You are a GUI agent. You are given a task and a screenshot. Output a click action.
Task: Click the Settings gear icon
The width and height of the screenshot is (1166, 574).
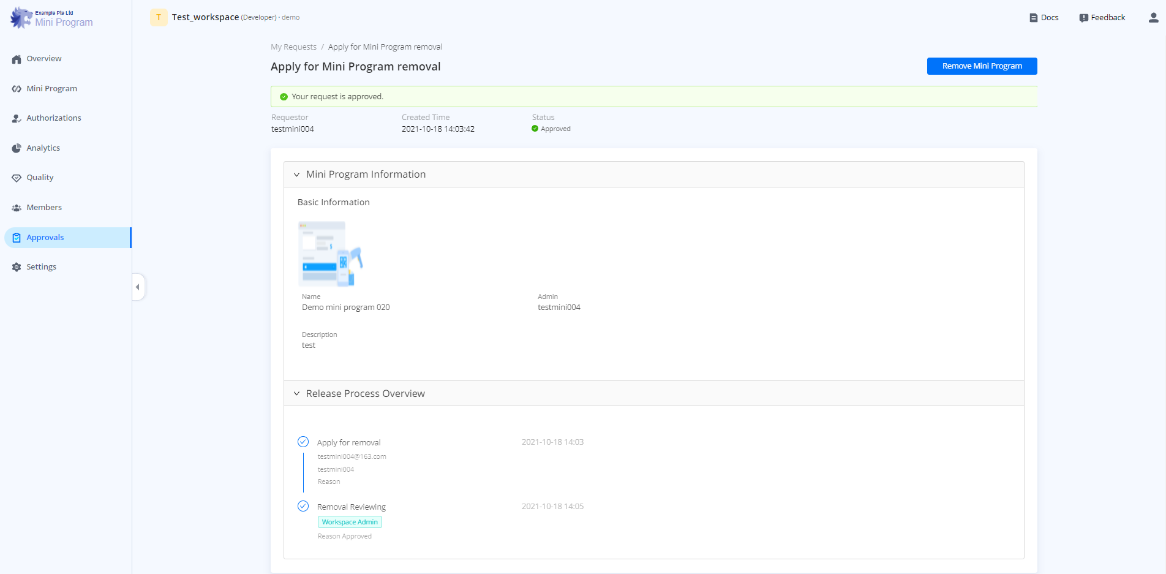[17, 267]
